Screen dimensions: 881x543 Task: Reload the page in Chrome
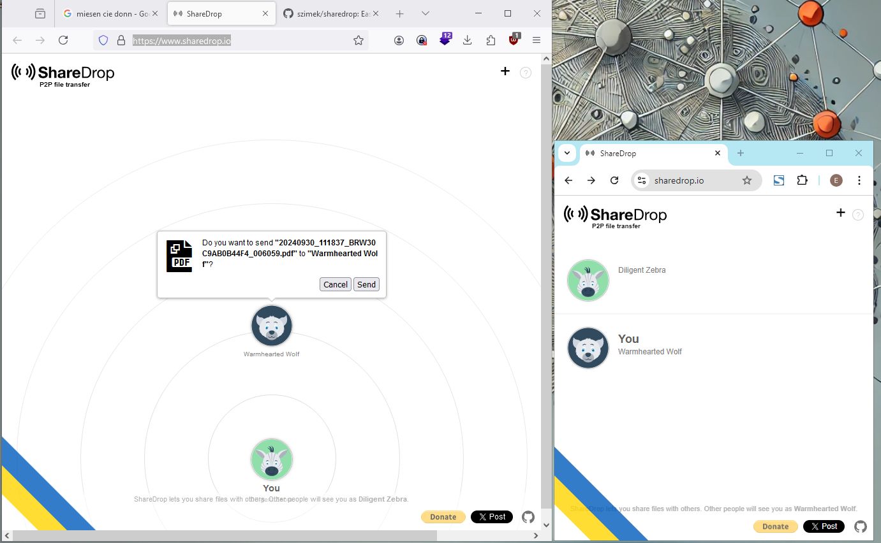click(x=614, y=180)
